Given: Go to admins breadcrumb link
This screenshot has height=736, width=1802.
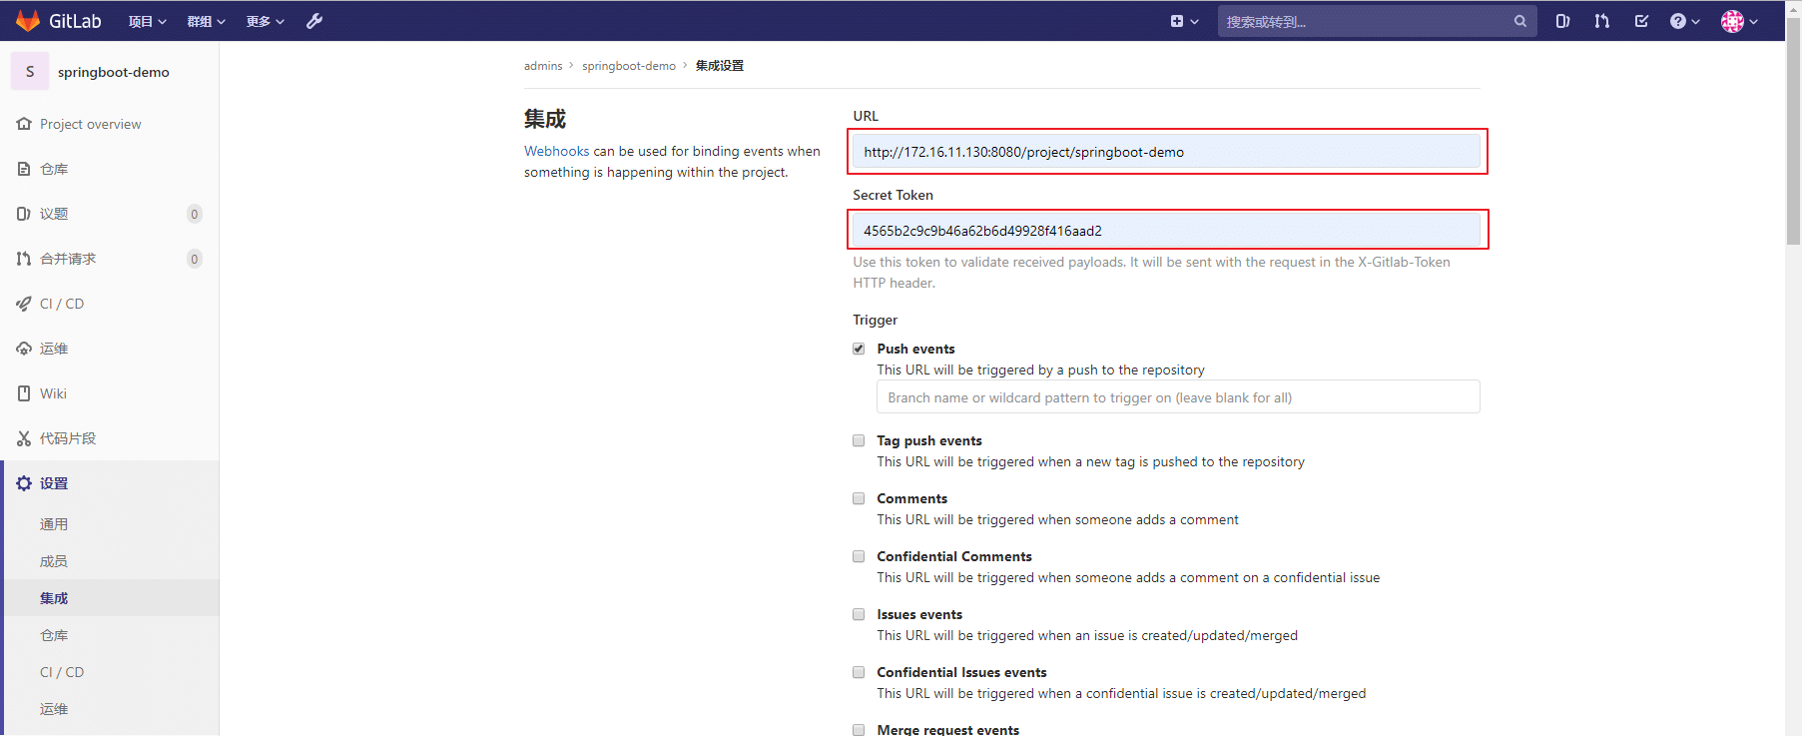Looking at the screenshot, I should (x=543, y=66).
